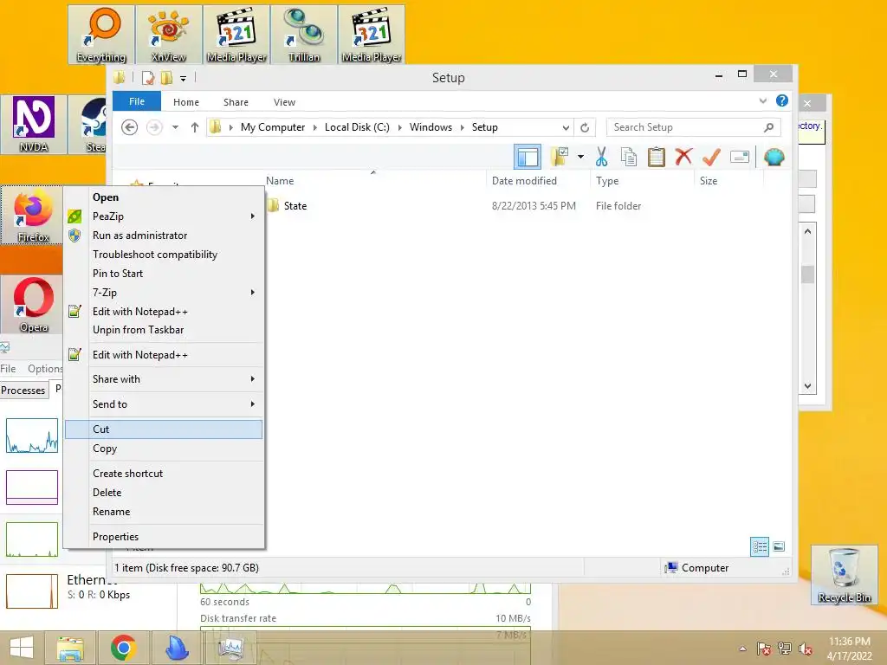Click the Cut scissors toolbar icon
The image size is (887, 665).
pos(601,157)
